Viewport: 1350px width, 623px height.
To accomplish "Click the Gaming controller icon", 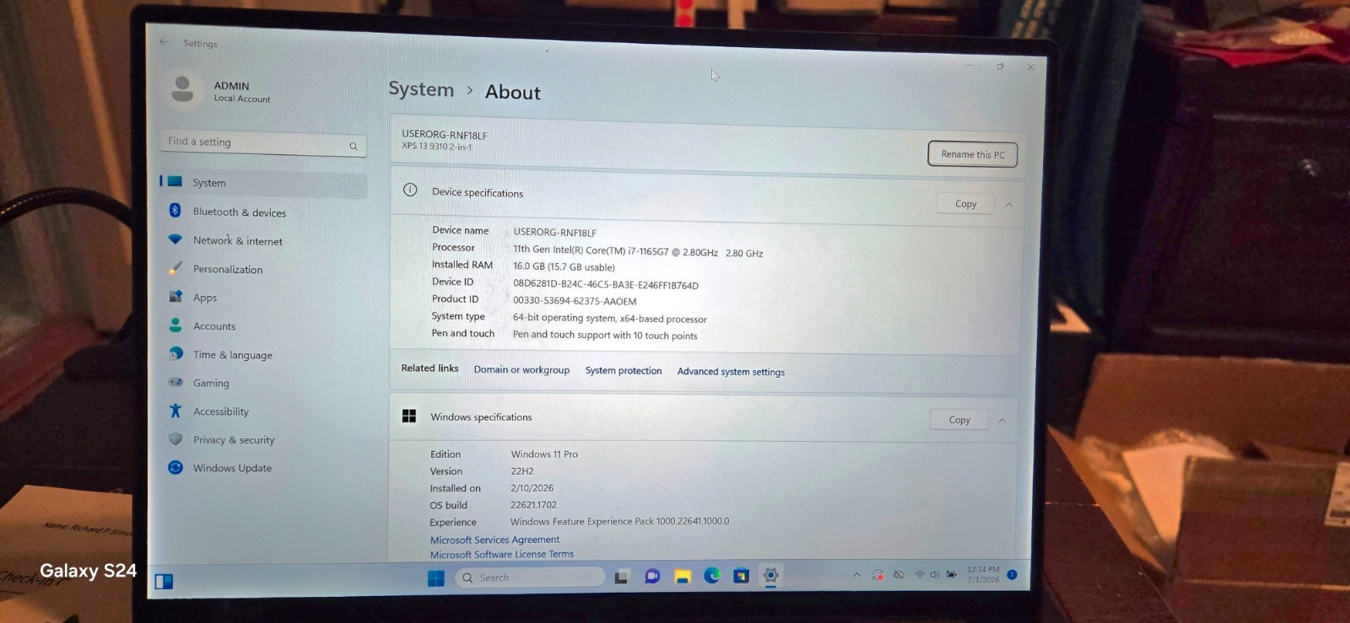I will [x=175, y=382].
